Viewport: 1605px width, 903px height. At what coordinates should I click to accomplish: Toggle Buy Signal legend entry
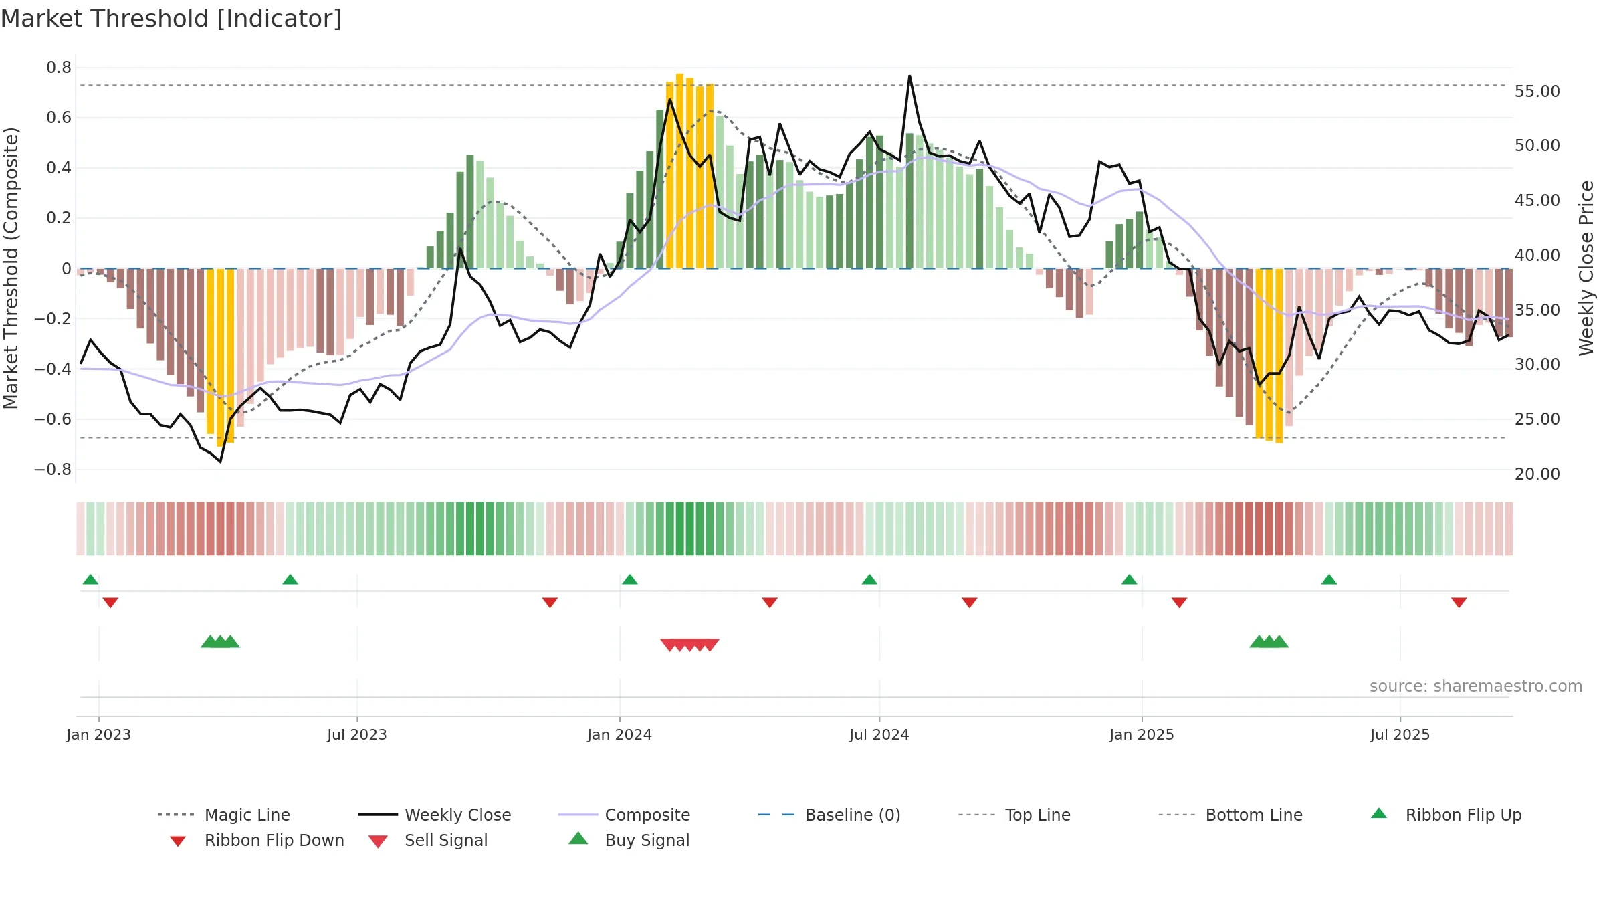tap(629, 840)
